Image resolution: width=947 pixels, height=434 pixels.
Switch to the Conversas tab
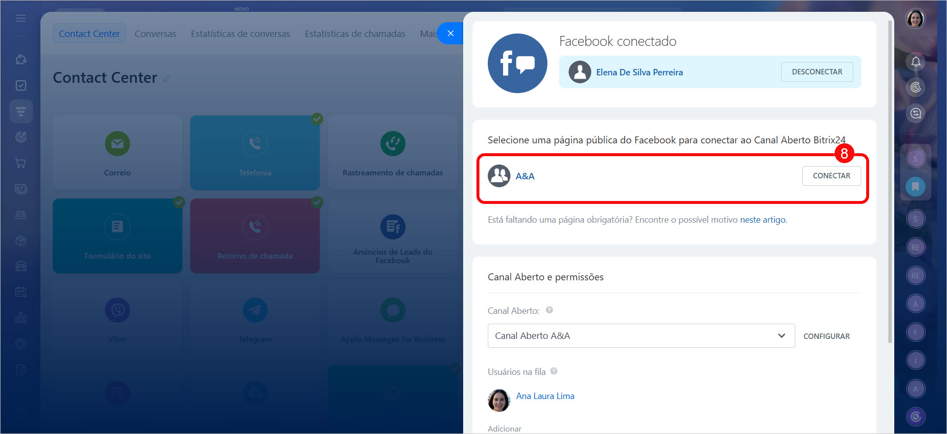(155, 33)
